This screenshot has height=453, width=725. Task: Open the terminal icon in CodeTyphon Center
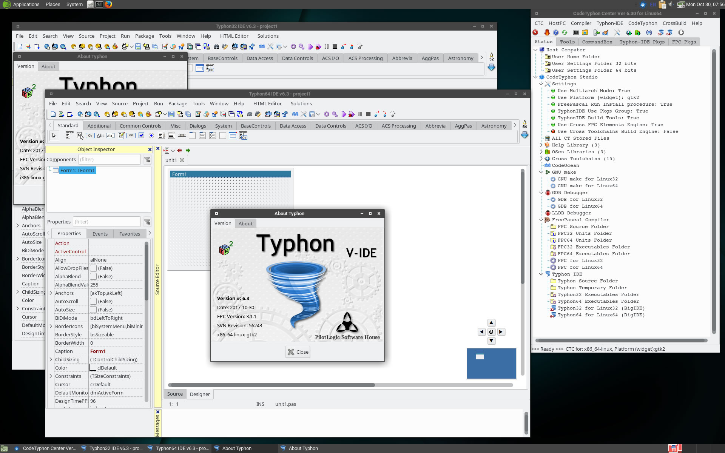tap(576, 32)
